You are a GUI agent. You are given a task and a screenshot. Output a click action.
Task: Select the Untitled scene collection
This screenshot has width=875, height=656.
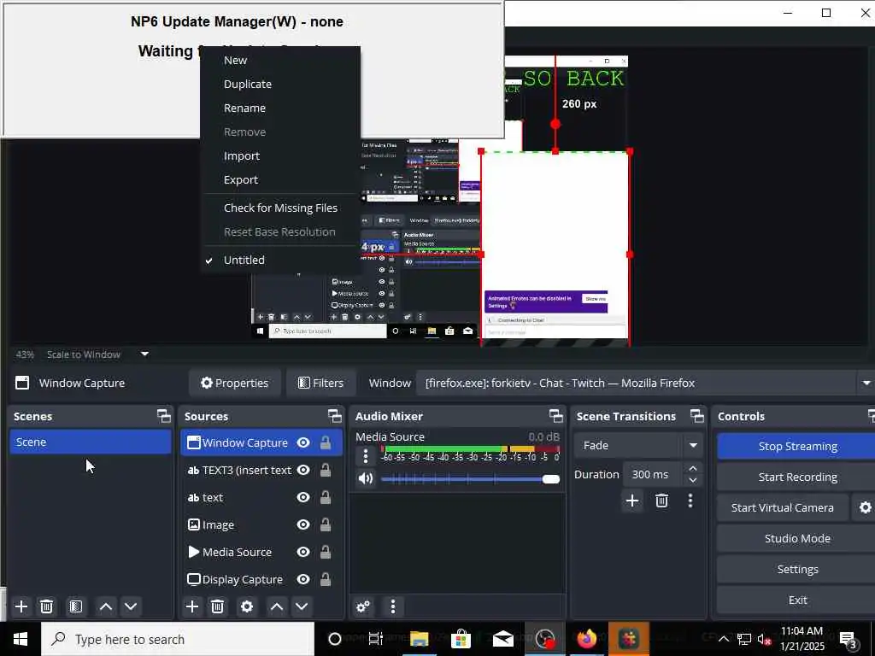point(244,260)
